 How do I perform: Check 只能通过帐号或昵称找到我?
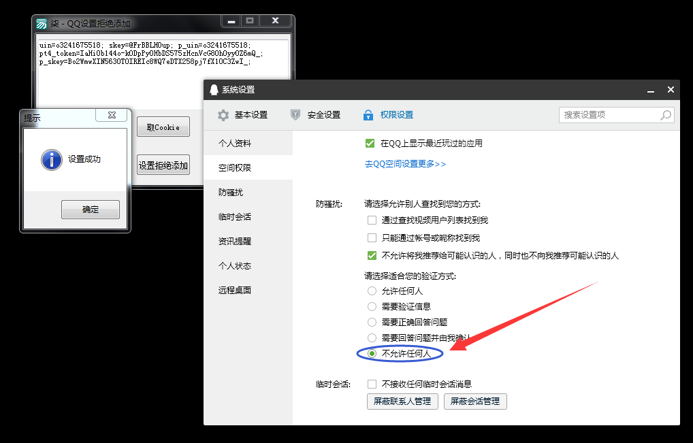coord(372,237)
